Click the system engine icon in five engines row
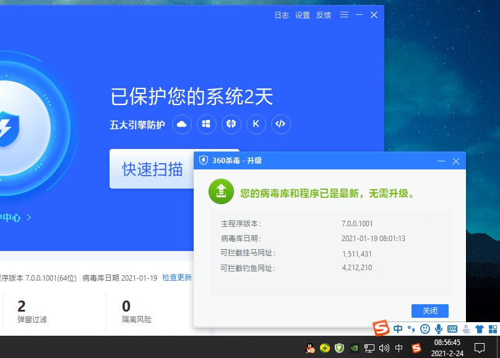The height and width of the screenshot is (358, 500). point(206,124)
